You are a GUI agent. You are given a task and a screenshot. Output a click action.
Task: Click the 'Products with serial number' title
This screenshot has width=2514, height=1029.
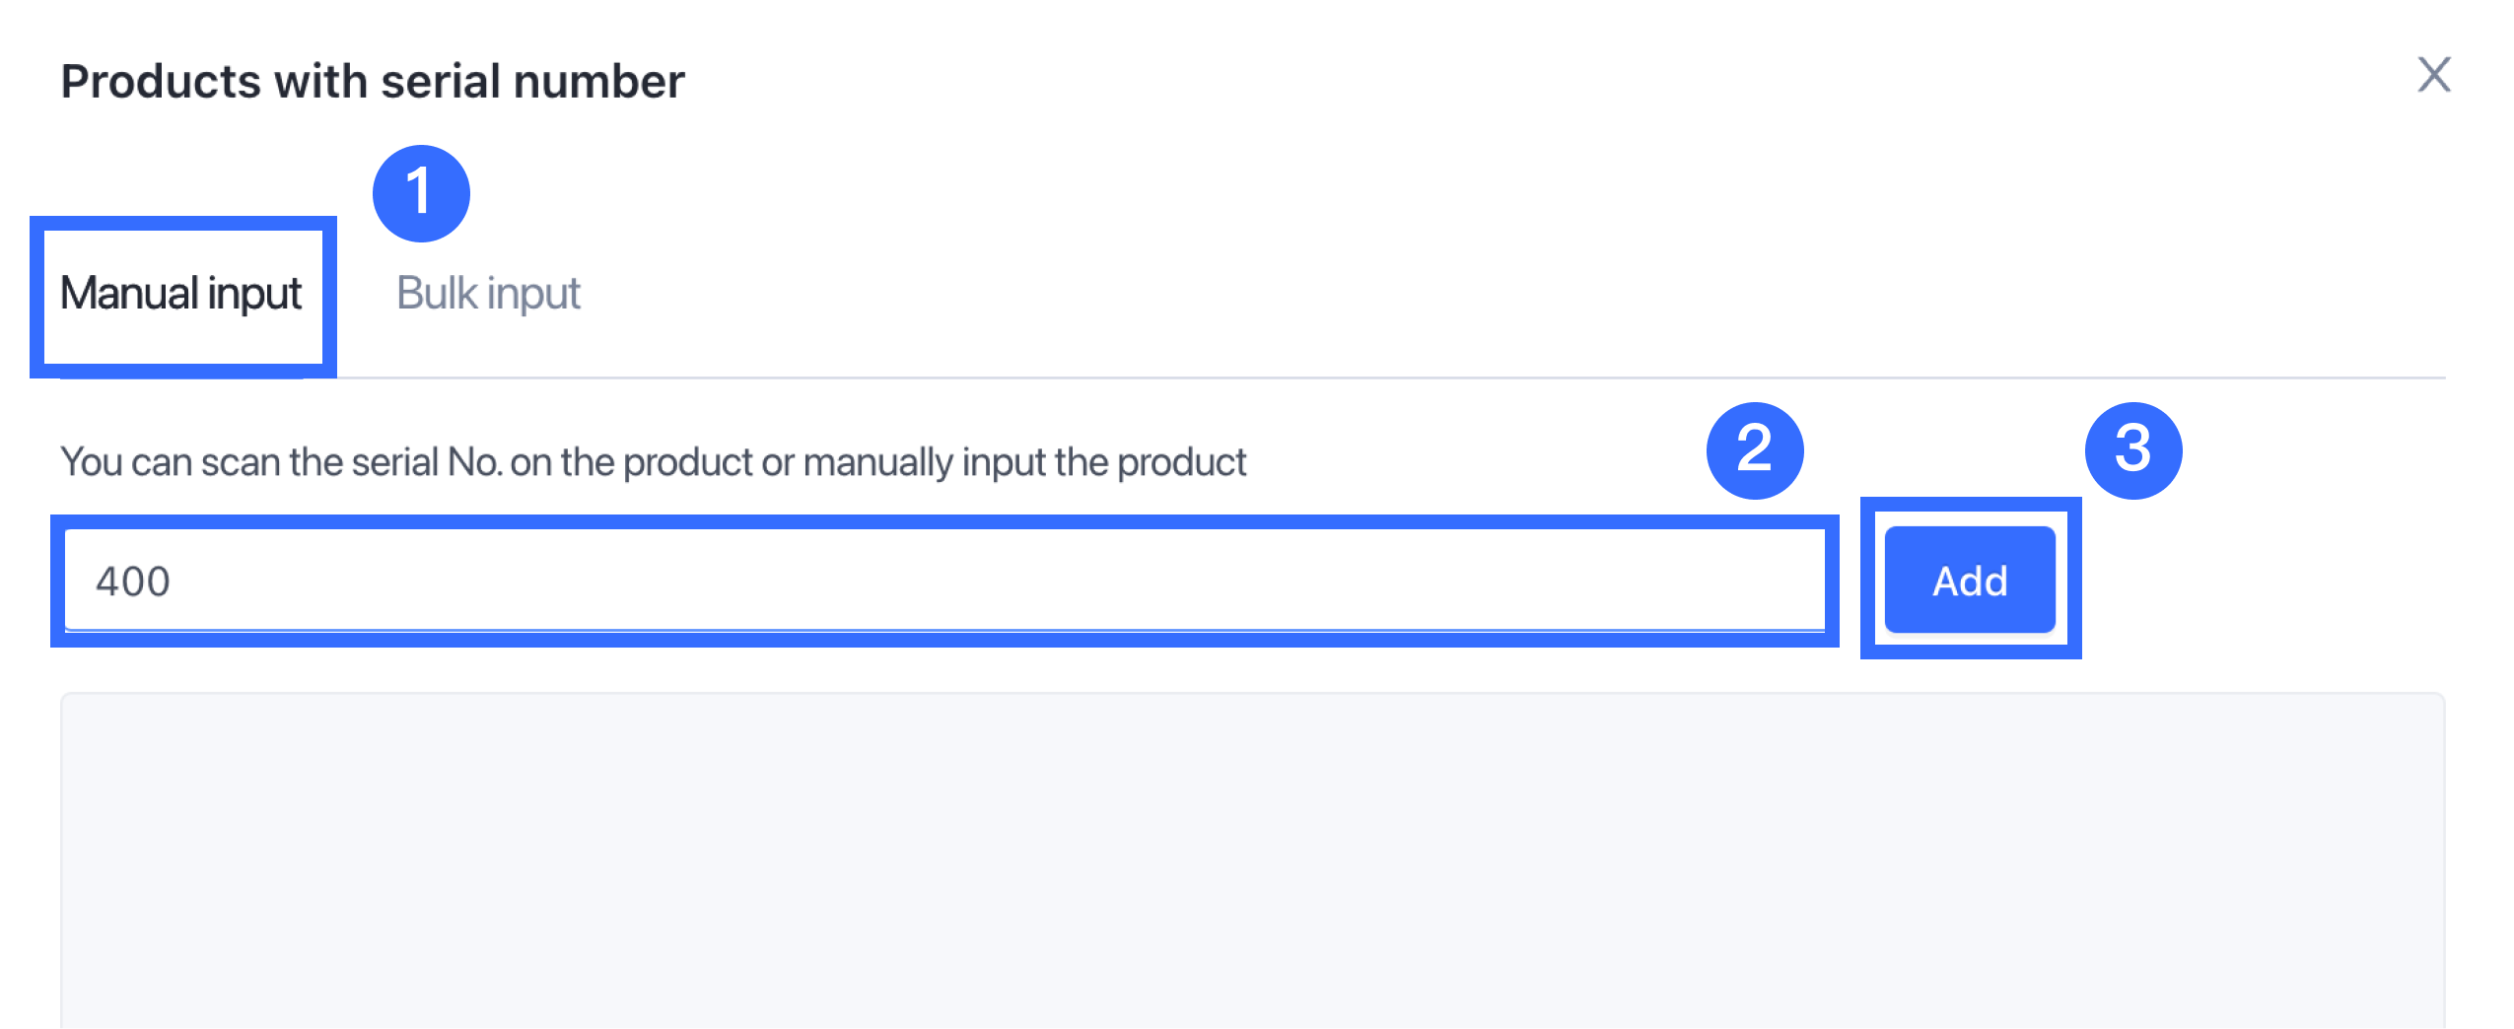point(373,81)
